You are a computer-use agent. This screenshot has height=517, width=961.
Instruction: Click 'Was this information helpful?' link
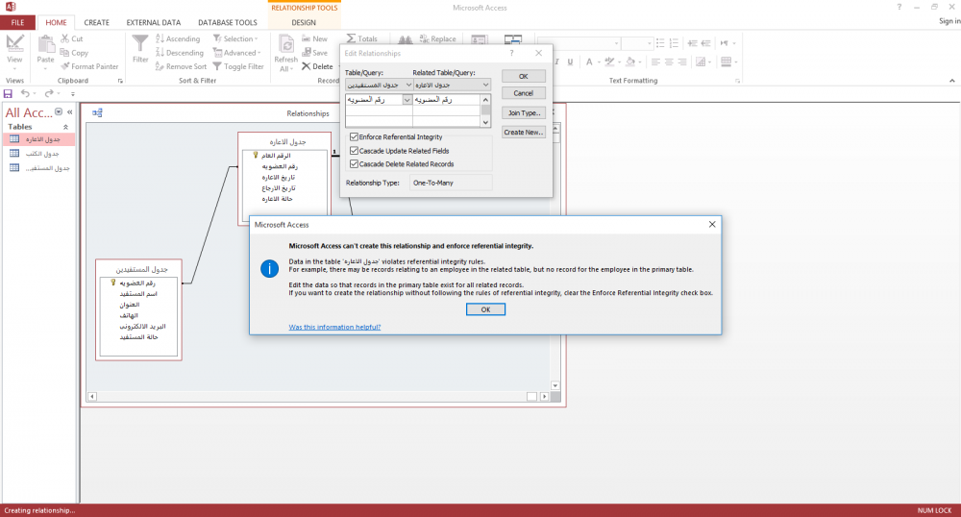tap(334, 327)
